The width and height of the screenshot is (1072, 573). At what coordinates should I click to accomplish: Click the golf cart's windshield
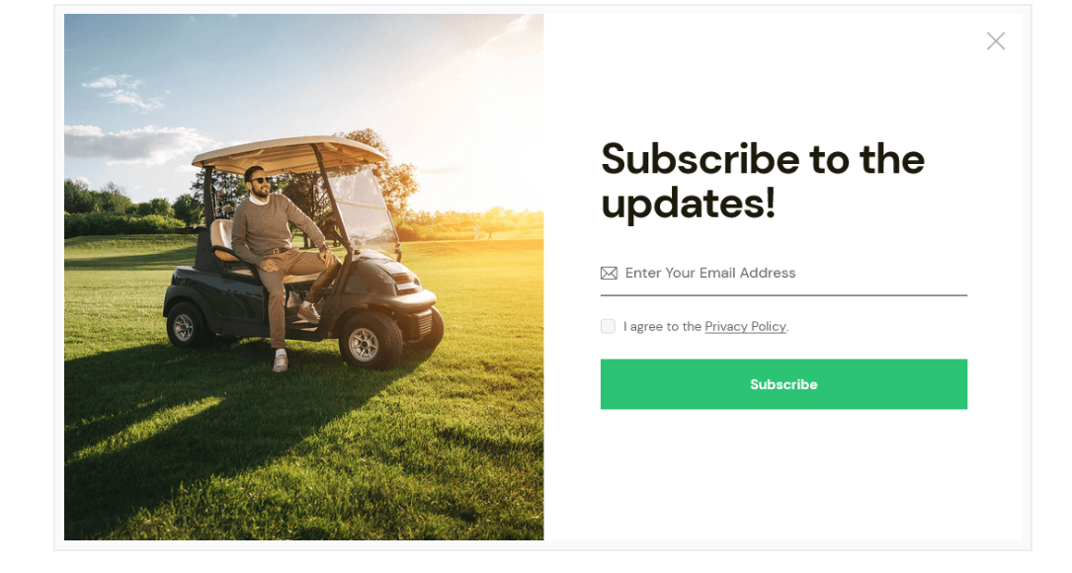tap(363, 208)
